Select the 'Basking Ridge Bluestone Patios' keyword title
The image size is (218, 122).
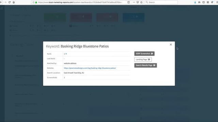pos(85,46)
